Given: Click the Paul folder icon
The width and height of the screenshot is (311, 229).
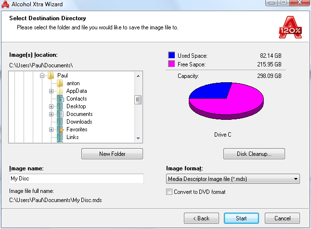Looking at the screenshot, I should 51,76.
